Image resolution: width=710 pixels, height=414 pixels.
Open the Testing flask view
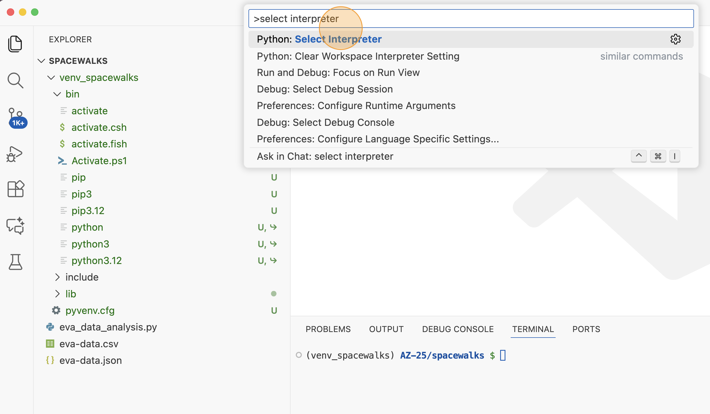(15, 262)
